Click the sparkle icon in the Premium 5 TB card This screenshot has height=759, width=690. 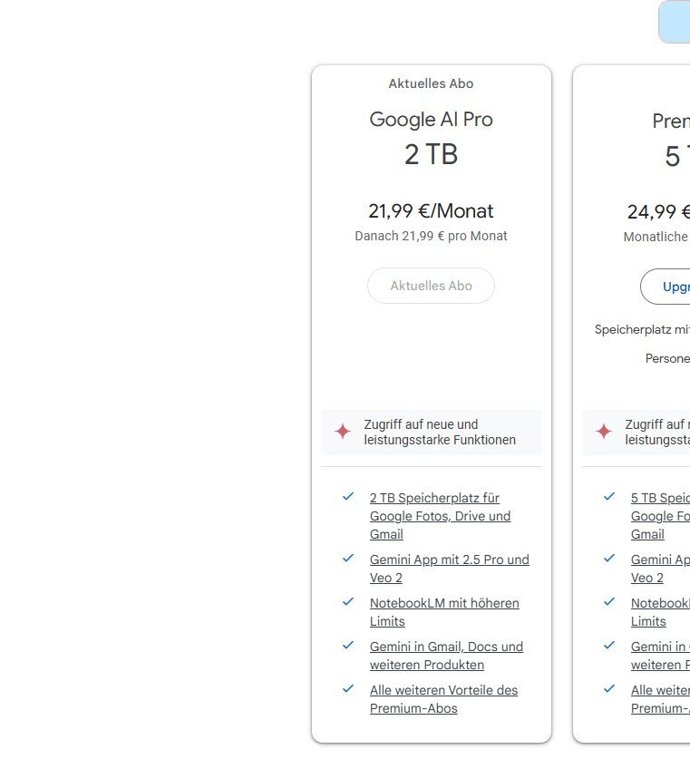pos(604,432)
